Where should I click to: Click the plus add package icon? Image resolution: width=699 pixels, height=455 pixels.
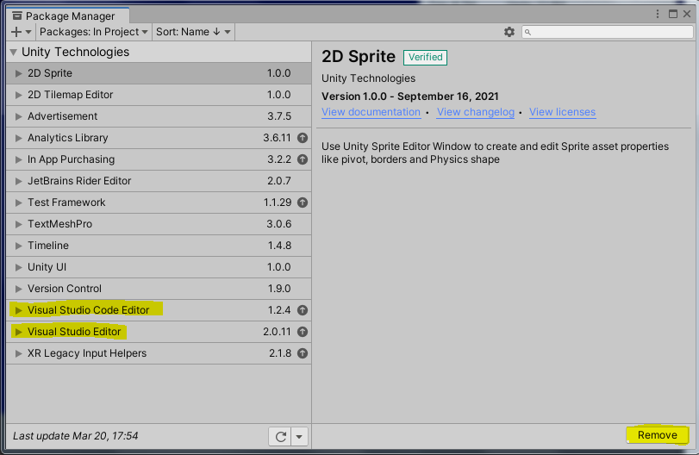pos(16,32)
